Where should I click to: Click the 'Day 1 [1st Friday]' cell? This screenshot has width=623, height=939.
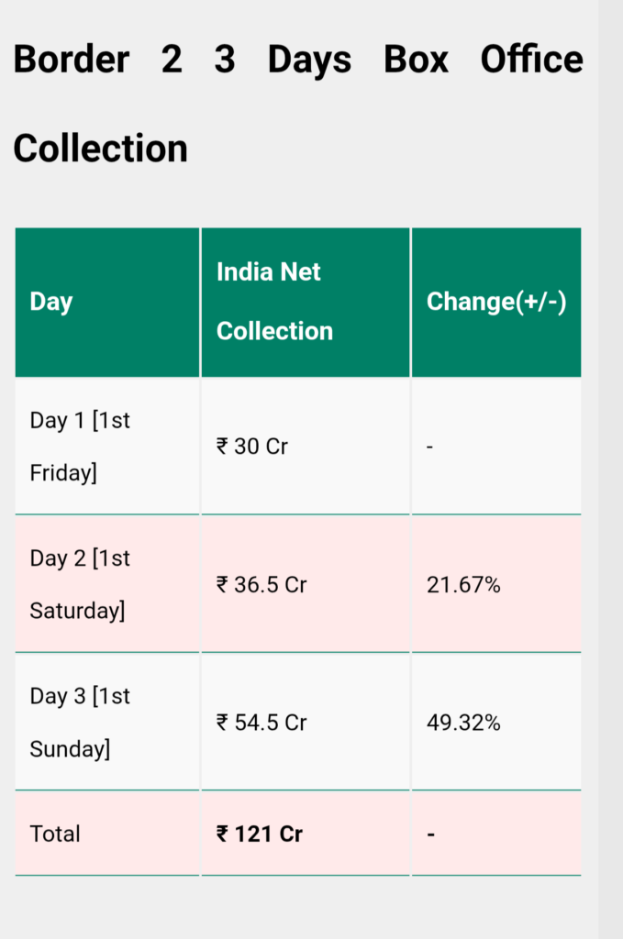(80, 447)
